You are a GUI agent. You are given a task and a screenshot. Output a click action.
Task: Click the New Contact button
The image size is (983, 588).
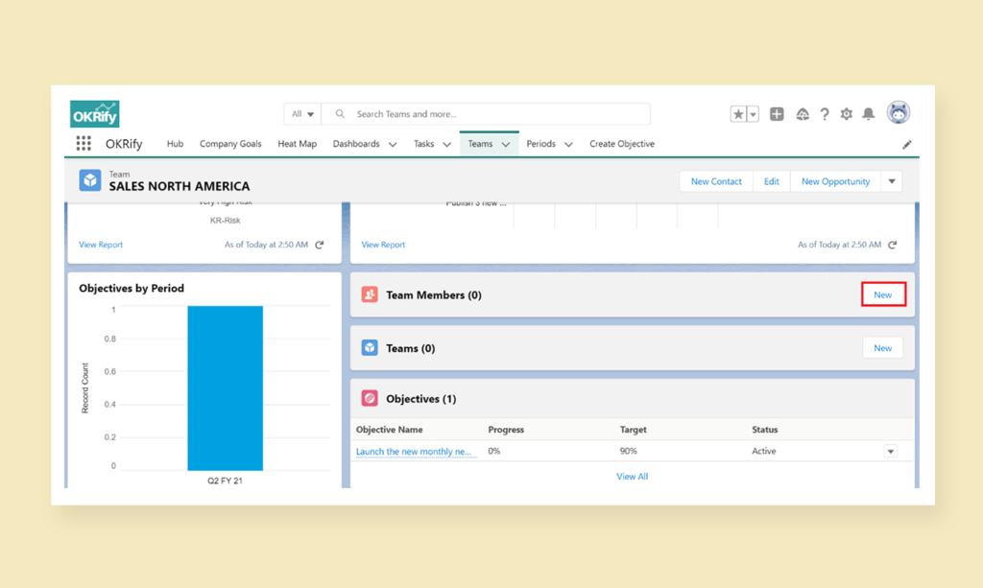click(x=715, y=180)
